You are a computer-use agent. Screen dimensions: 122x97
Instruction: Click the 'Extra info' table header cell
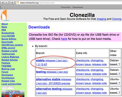92,53
